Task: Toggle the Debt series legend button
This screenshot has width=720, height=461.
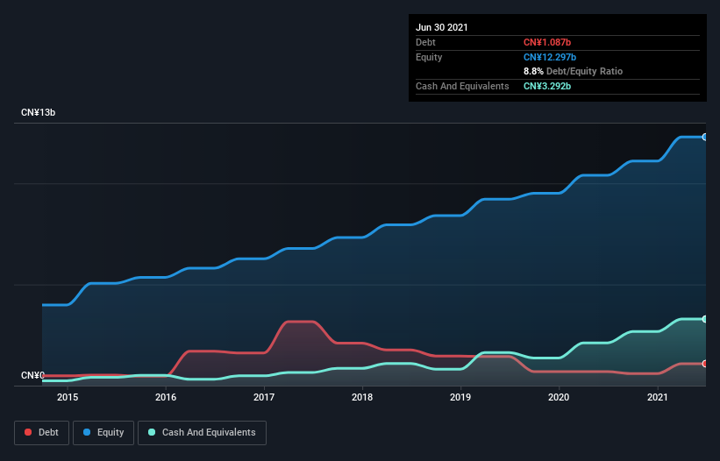Action: [x=41, y=433]
